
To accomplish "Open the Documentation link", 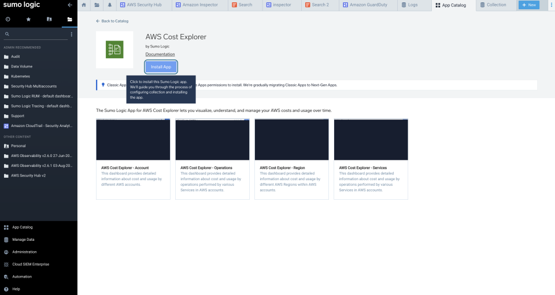I will click(x=160, y=54).
